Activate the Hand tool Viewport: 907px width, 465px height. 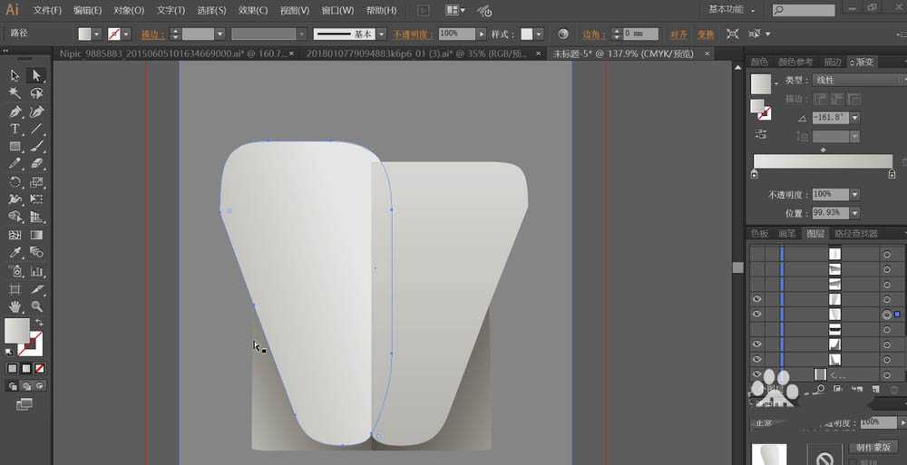point(15,306)
